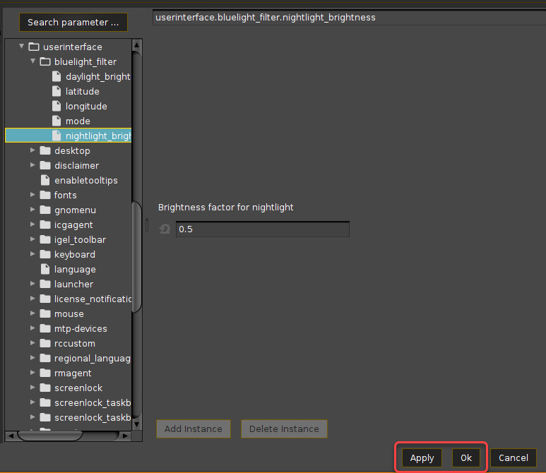Click the Search parameter field

click(73, 23)
